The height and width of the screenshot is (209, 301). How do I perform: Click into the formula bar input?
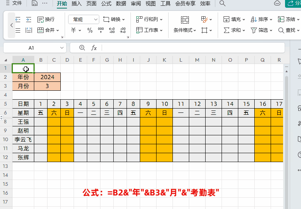click(193, 48)
